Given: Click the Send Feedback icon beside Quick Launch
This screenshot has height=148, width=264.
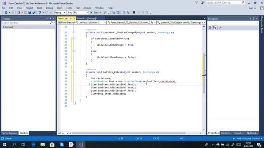Looking at the screenshot, I should [x=203, y=3].
